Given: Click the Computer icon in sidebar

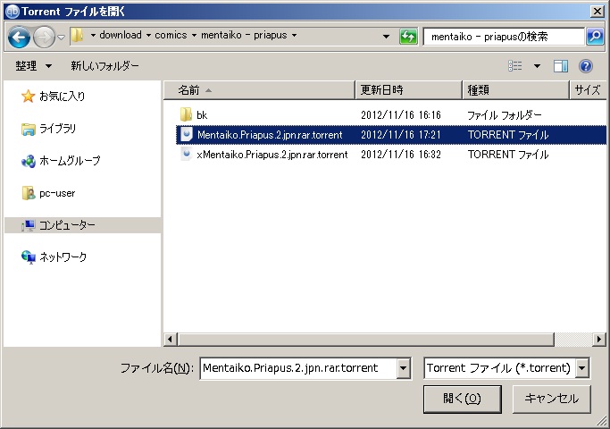Looking at the screenshot, I should [x=28, y=225].
